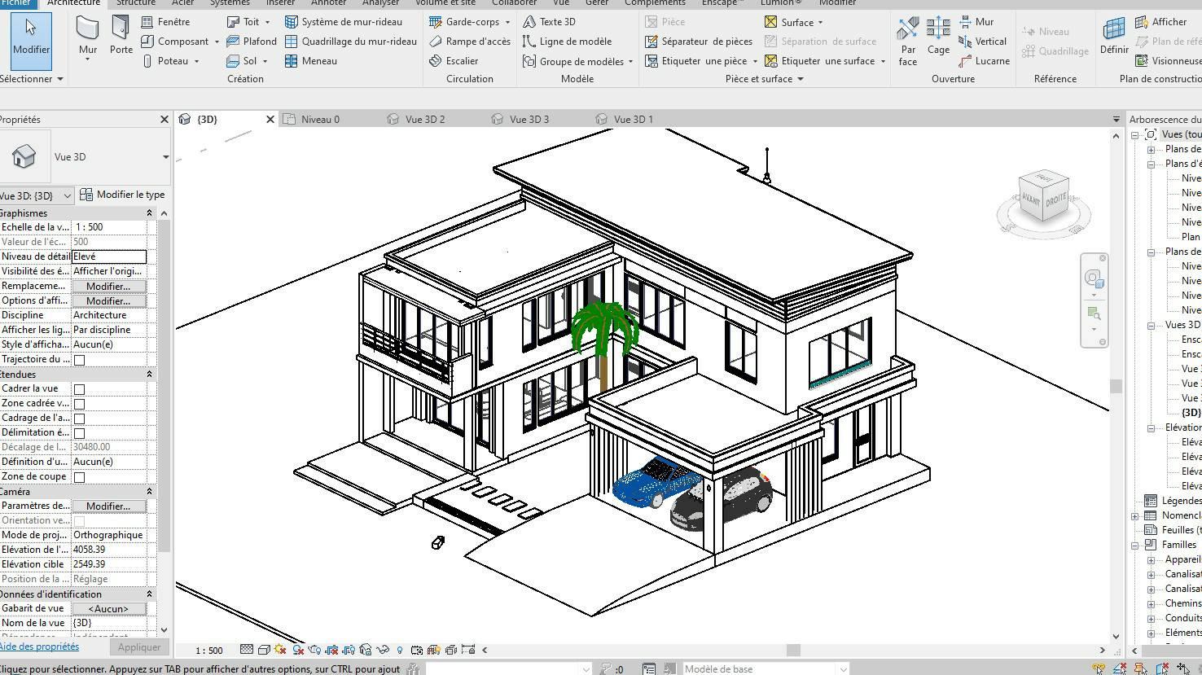
Task: Expand the Familles tree node
Action: click(x=1135, y=546)
